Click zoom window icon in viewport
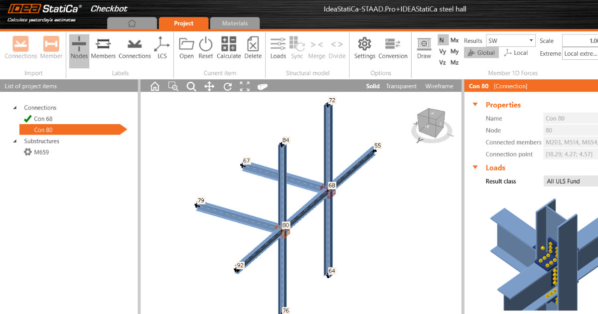Screen dimensions: 598x314 [x=173, y=87]
